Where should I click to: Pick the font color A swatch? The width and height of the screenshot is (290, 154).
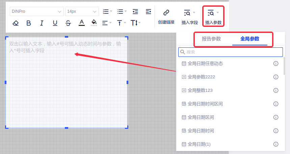coord(81,23)
